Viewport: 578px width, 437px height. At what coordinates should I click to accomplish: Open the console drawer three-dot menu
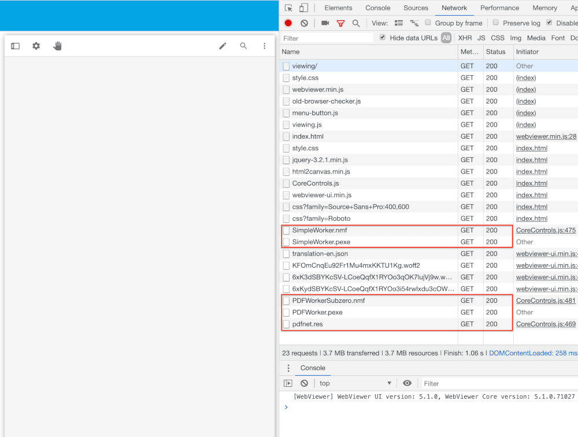coord(288,368)
